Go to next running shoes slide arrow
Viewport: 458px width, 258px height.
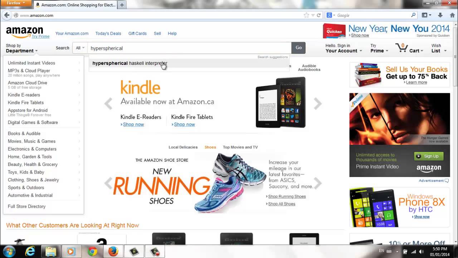tap(318, 183)
